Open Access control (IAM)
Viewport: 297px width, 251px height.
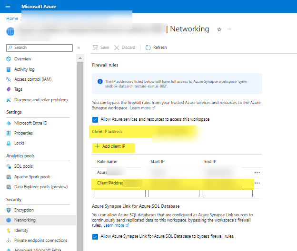(x=33, y=79)
